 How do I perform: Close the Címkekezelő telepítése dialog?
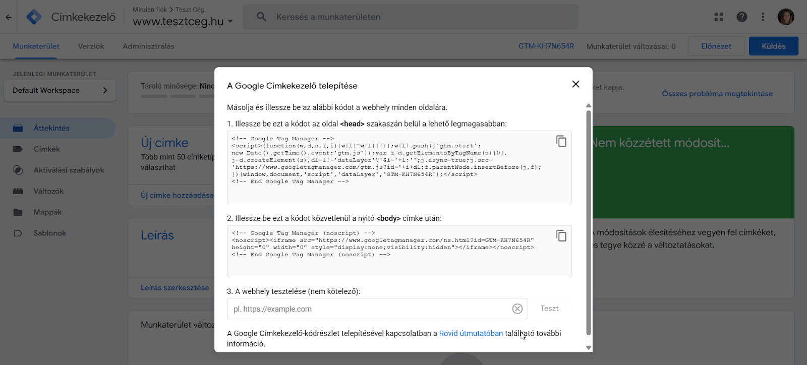click(575, 84)
